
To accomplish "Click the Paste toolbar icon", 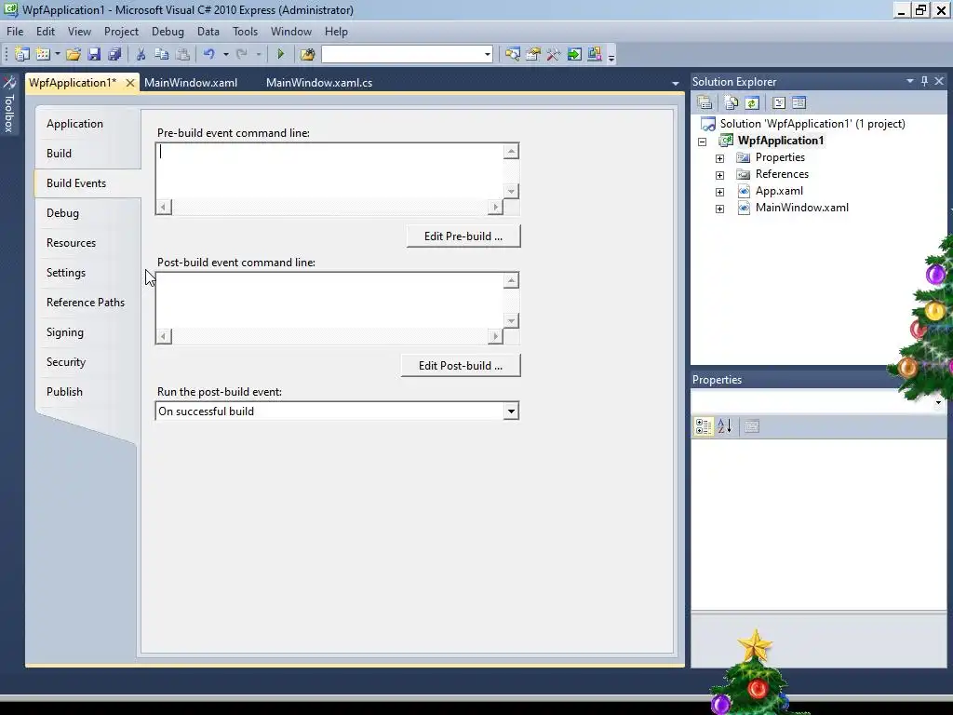I will 182,54.
